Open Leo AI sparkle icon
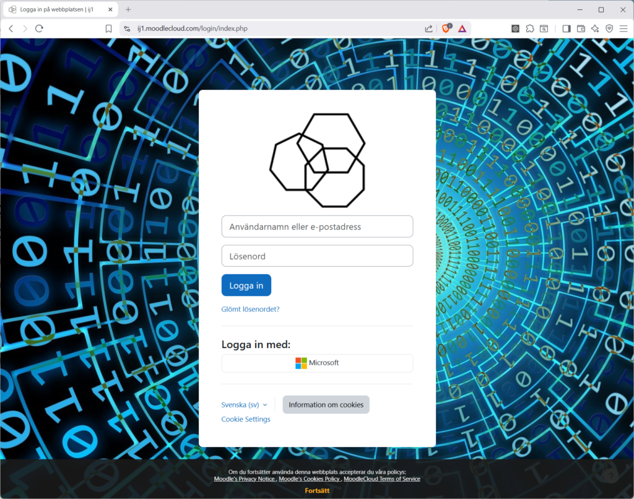 pos(595,28)
